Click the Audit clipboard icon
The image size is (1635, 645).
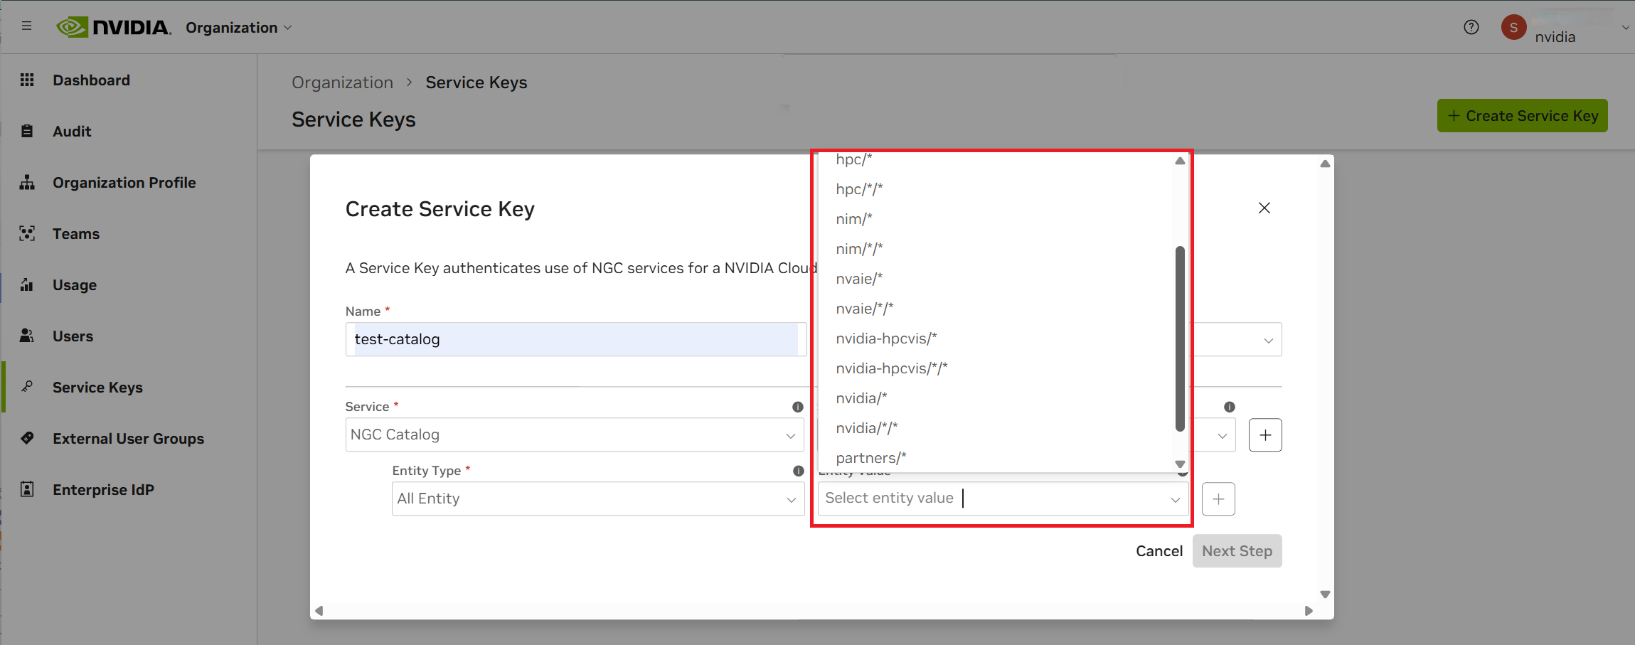click(27, 131)
